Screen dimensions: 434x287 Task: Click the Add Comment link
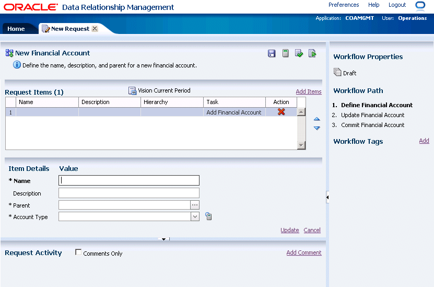[304, 252]
